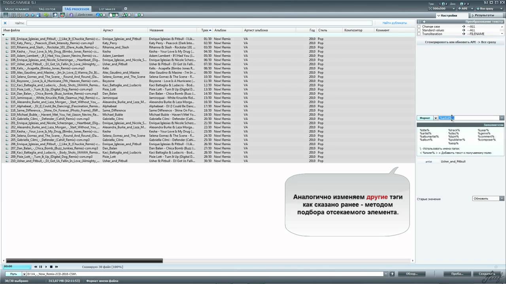Sort by the 'Артист' column header

click(124, 30)
